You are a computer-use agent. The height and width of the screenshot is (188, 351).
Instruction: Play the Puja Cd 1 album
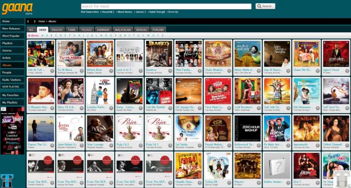170,145
